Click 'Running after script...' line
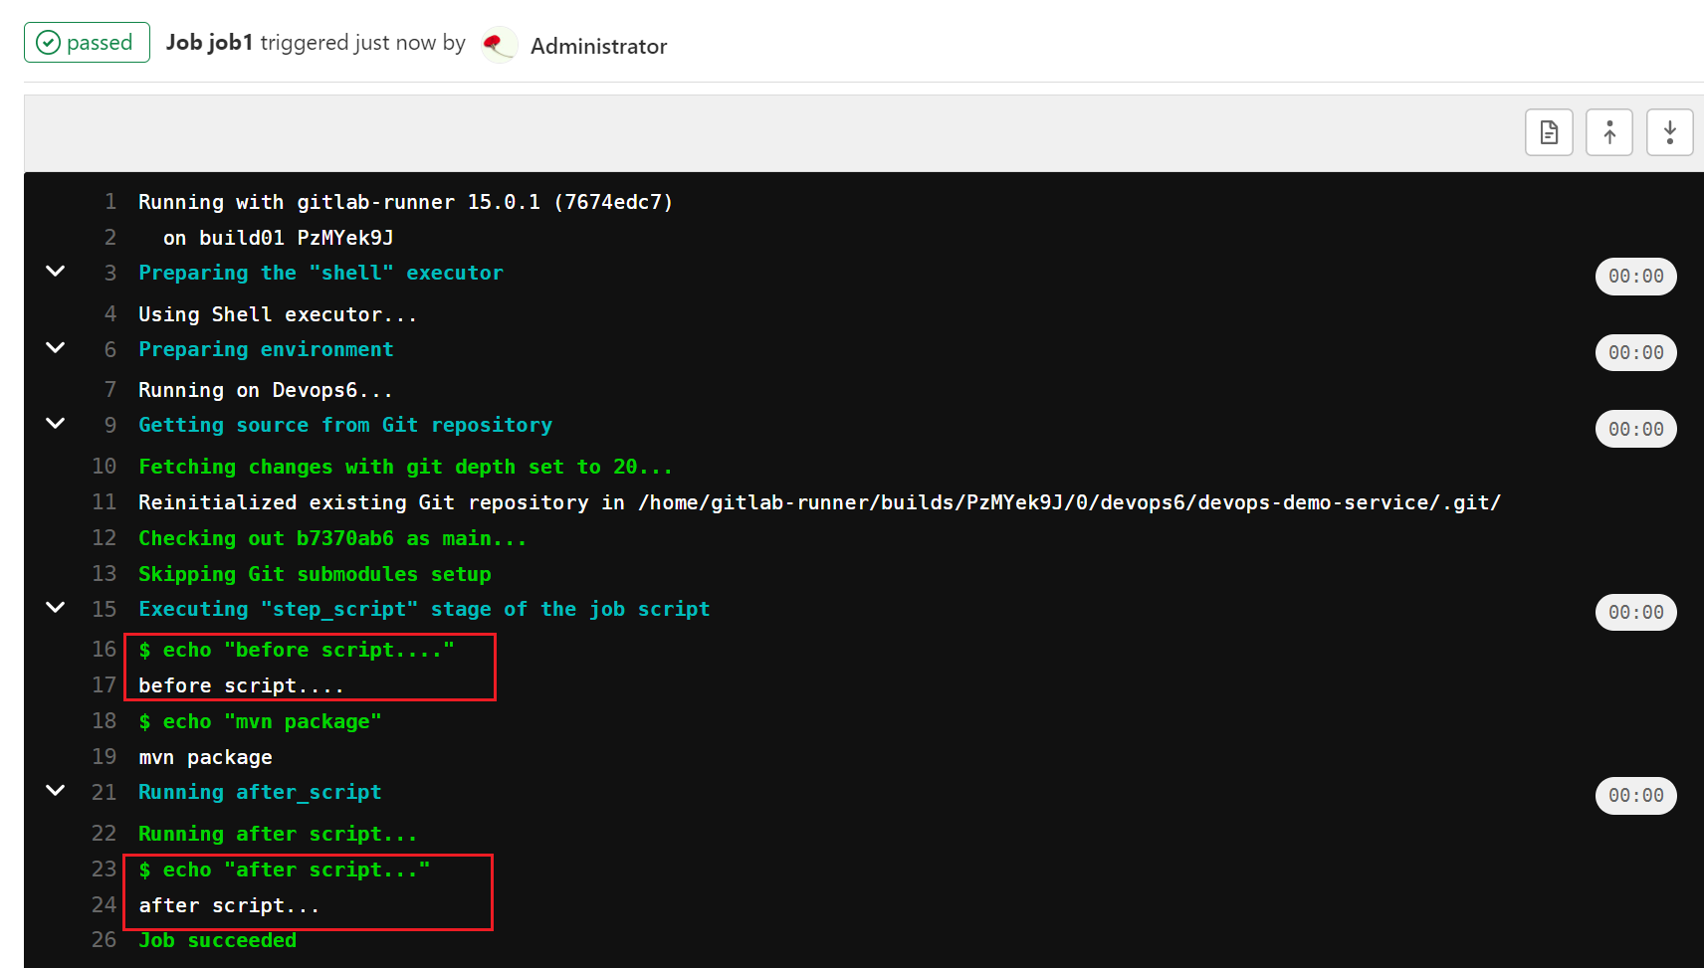Viewport: 1704px width, 968px height. tap(278, 834)
